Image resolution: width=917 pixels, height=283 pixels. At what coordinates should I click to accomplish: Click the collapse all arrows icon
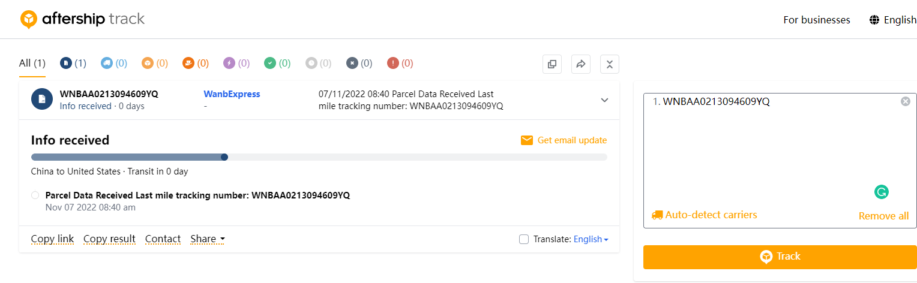[610, 64]
